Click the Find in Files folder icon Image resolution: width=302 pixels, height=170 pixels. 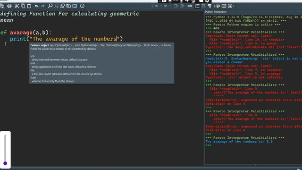pos(68,6)
